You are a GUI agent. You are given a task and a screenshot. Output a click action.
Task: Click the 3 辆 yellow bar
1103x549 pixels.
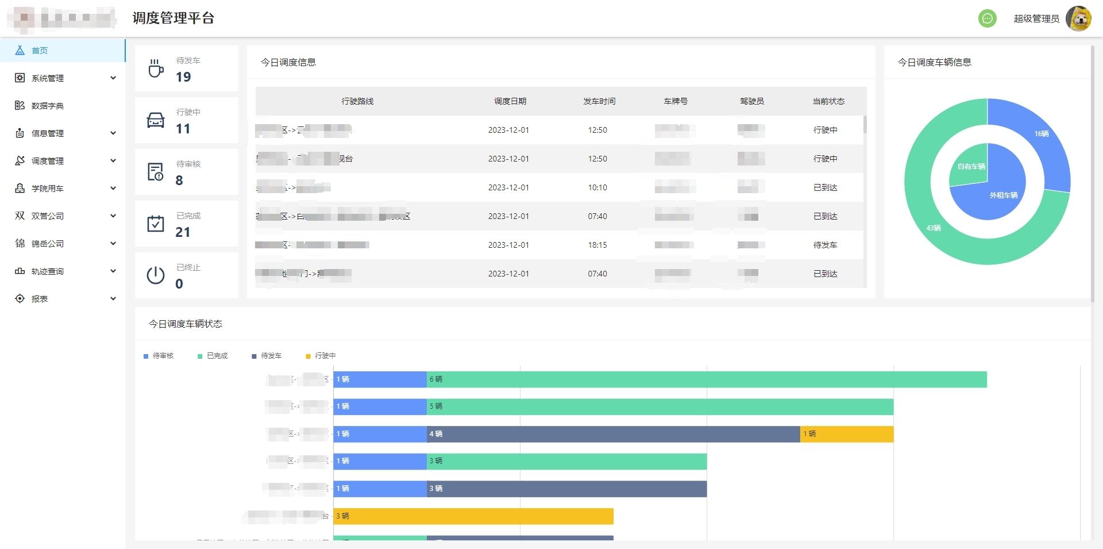click(473, 516)
